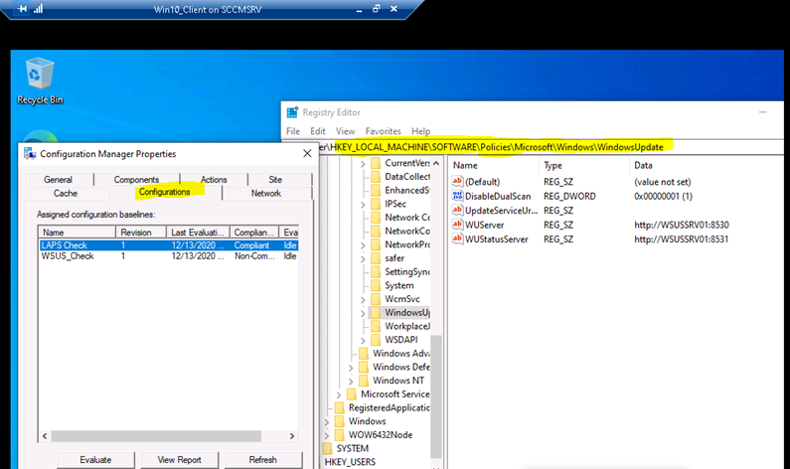Open the View menu in Registry Editor
790x469 pixels.
345,131
